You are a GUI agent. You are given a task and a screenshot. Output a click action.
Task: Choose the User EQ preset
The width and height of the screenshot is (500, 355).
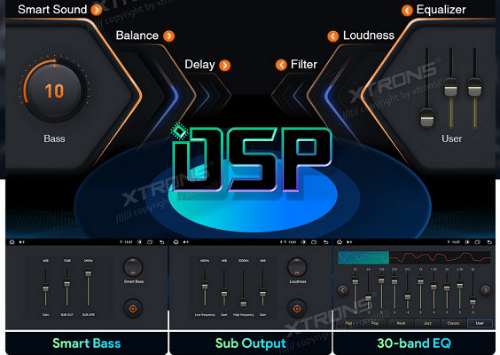coord(480,323)
